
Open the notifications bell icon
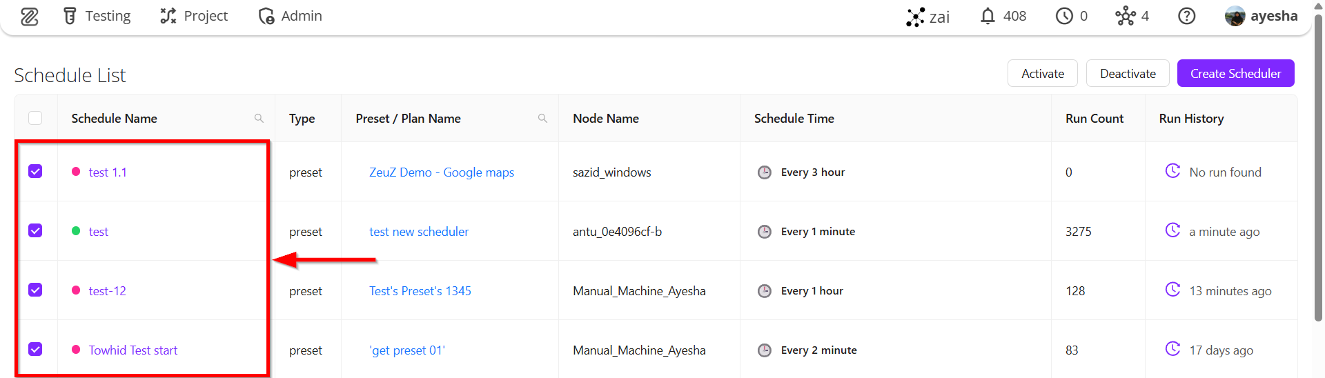pos(988,16)
